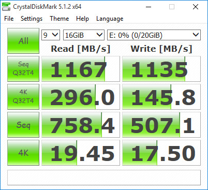The width and height of the screenshot is (208, 190).
Task: Select the Seq read result 758.4
Action: (x=81, y=125)
